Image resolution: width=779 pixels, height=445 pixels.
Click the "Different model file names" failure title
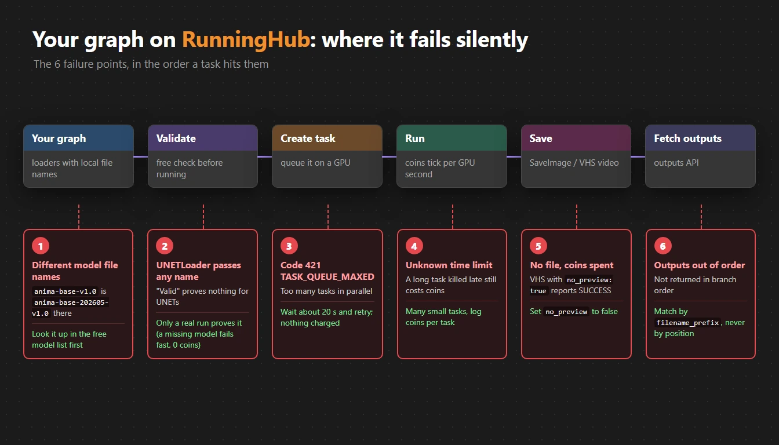pos(75,271)
